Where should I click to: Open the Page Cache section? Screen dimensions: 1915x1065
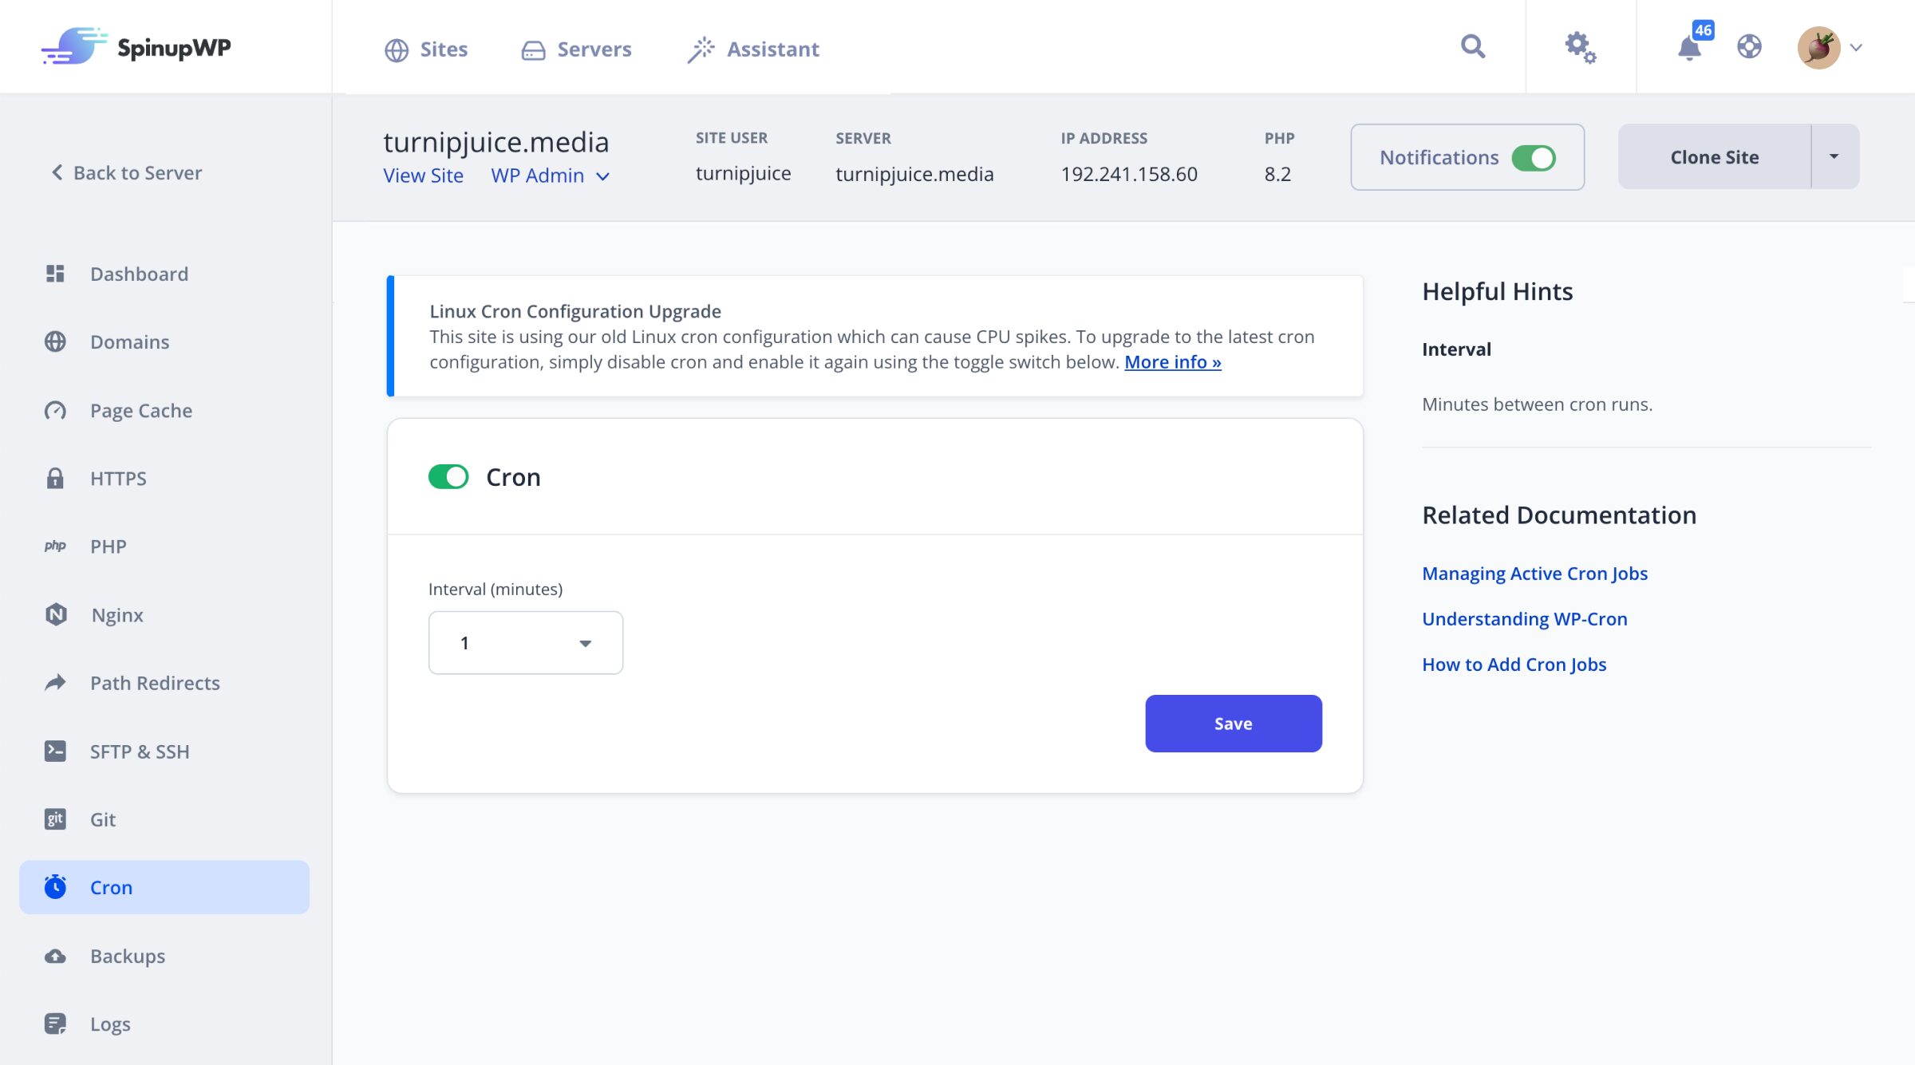140,410
